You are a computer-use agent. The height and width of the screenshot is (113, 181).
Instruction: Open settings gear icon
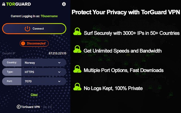point(64,4)
